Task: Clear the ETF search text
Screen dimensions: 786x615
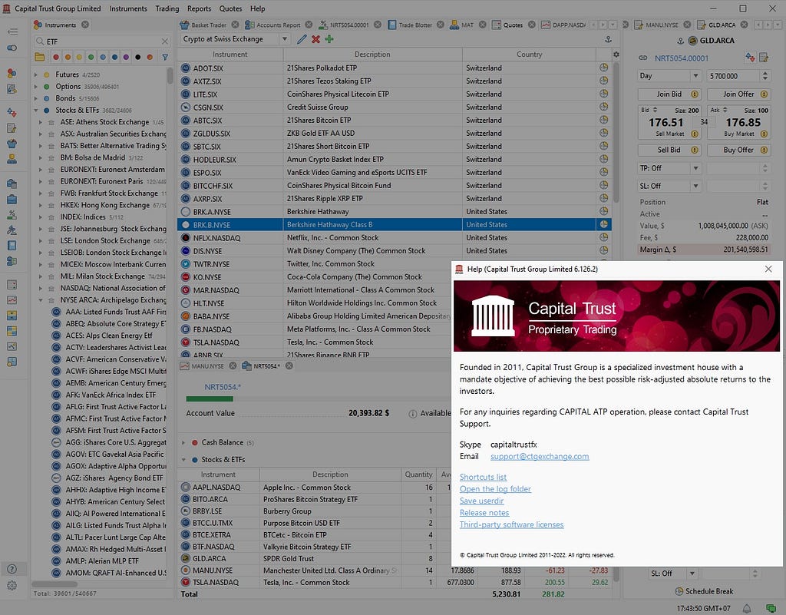Action: [164, 41]
